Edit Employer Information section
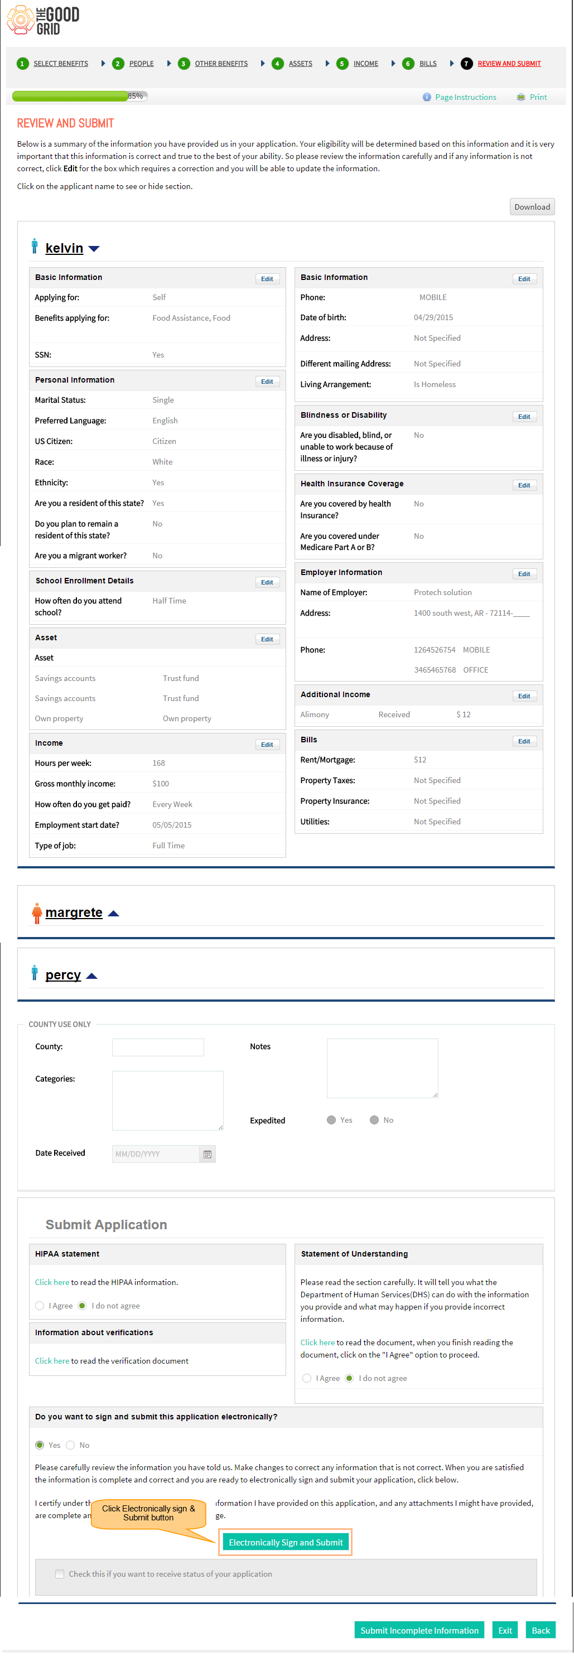 524,574
